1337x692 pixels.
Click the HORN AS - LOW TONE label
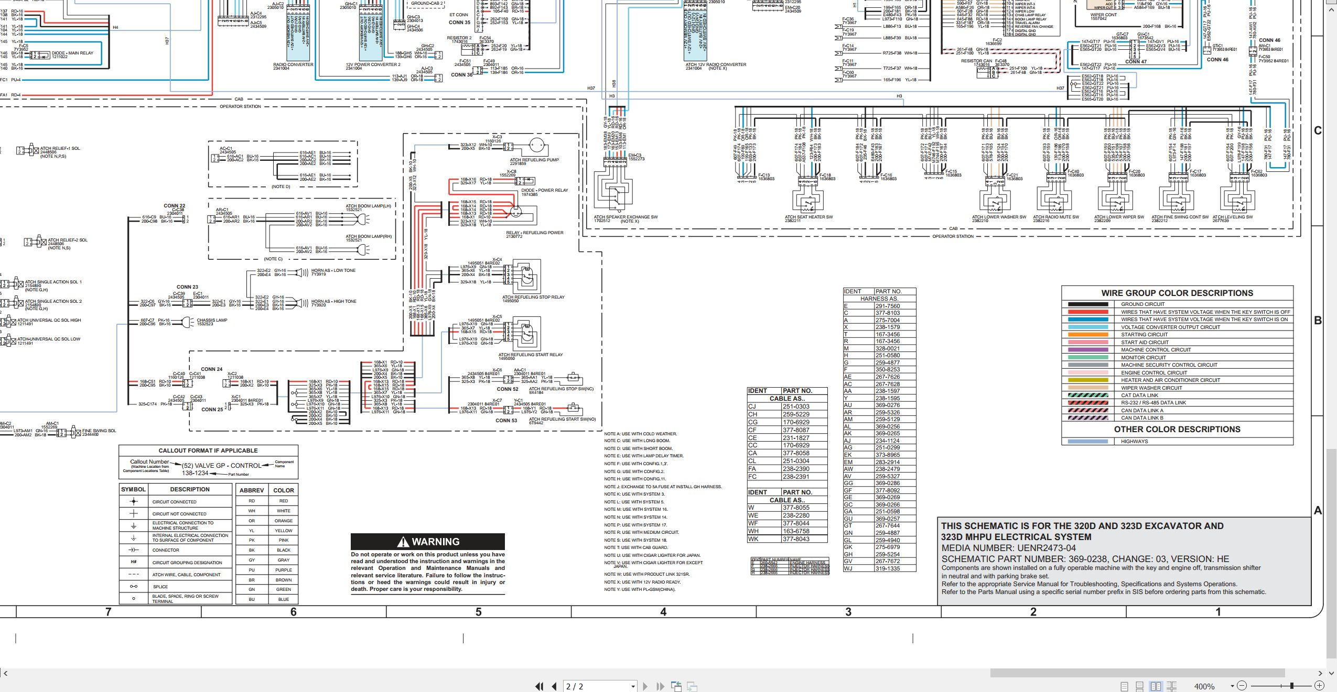click(x=333, y=270)
